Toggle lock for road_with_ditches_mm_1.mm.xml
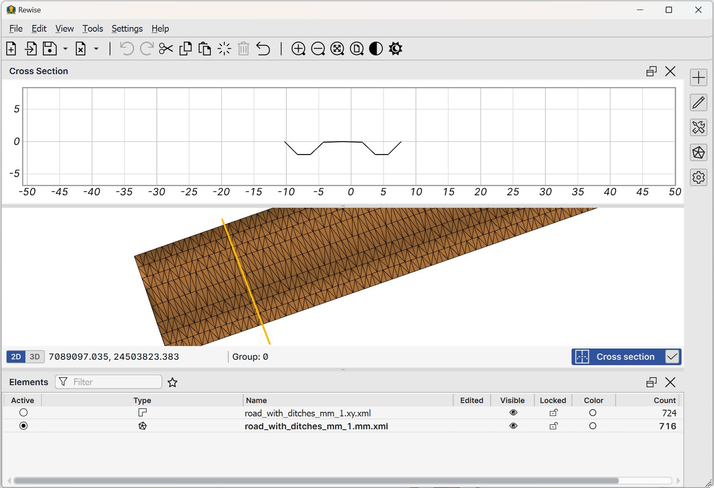This screenshot has height=488, width=714. click(554, 426)
